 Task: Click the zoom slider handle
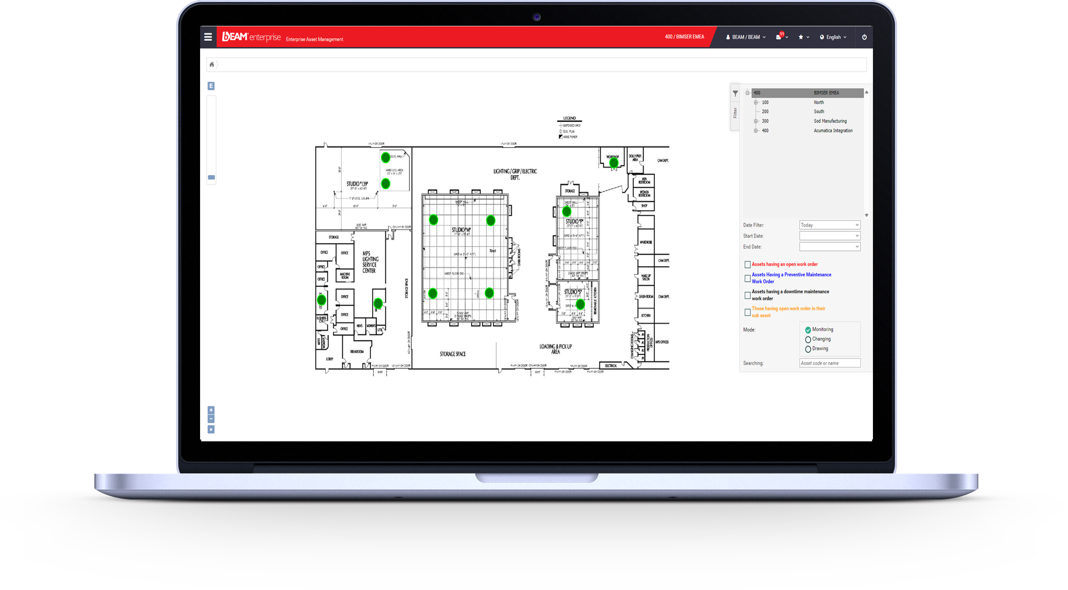[212, 177]
